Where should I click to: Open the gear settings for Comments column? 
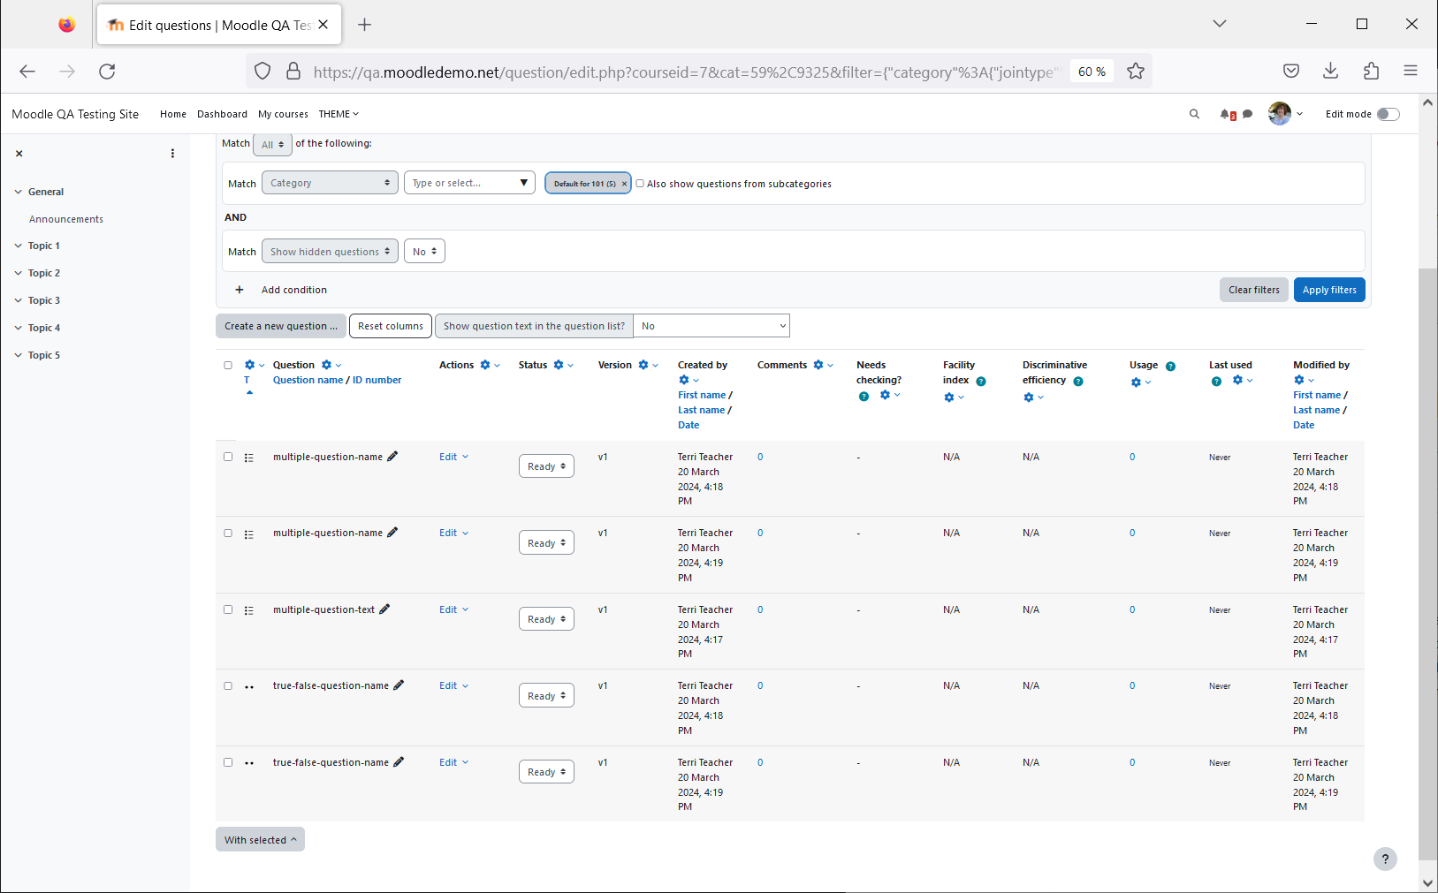tap(823, 365)
